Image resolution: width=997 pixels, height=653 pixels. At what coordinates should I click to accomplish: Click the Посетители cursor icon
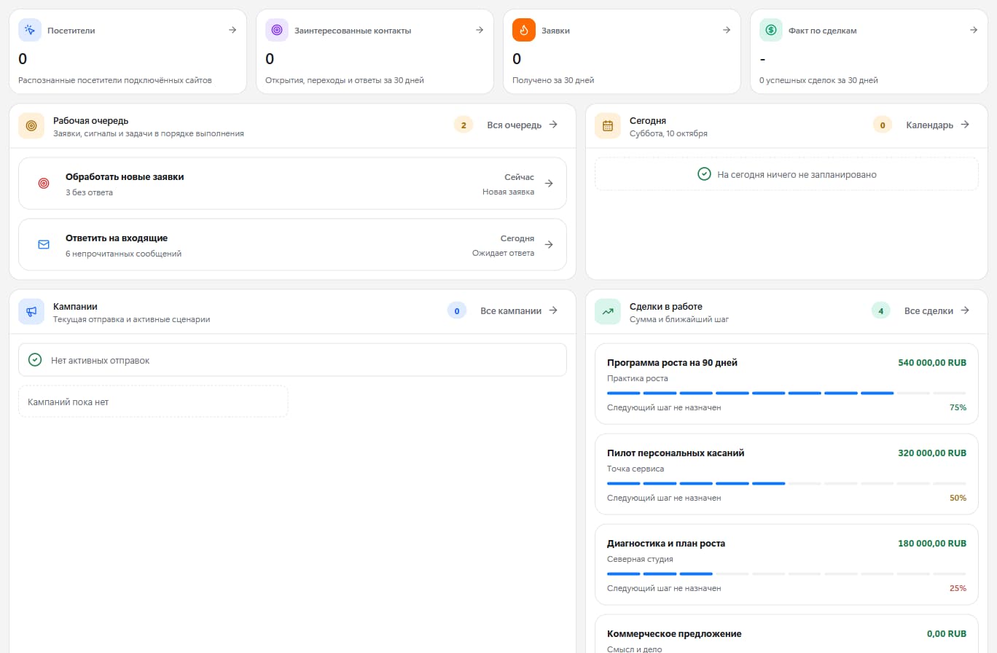pos(30,30)
